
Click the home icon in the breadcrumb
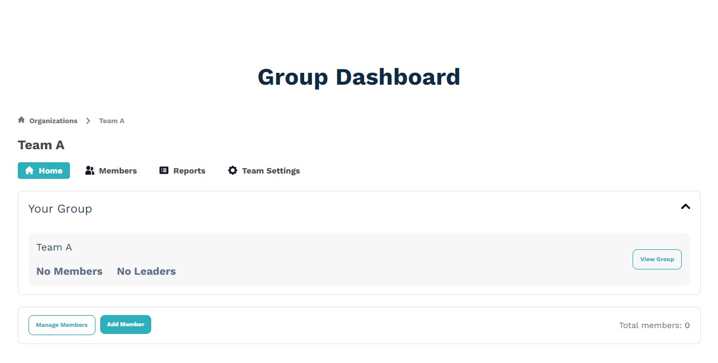(21, 120)
